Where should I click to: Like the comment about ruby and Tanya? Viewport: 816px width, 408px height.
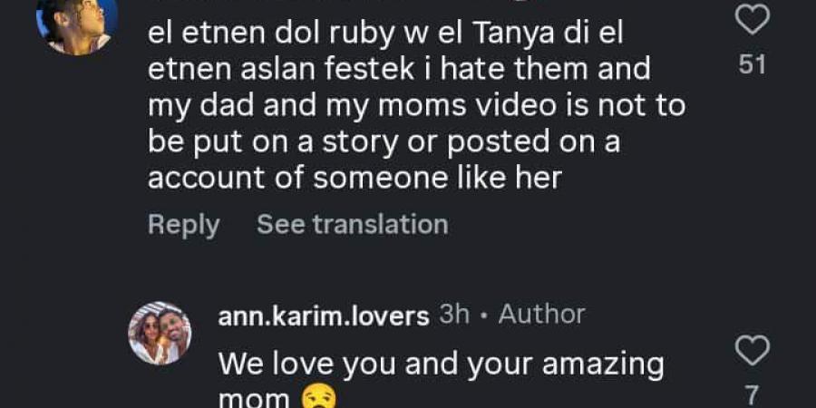coord(752,19)
